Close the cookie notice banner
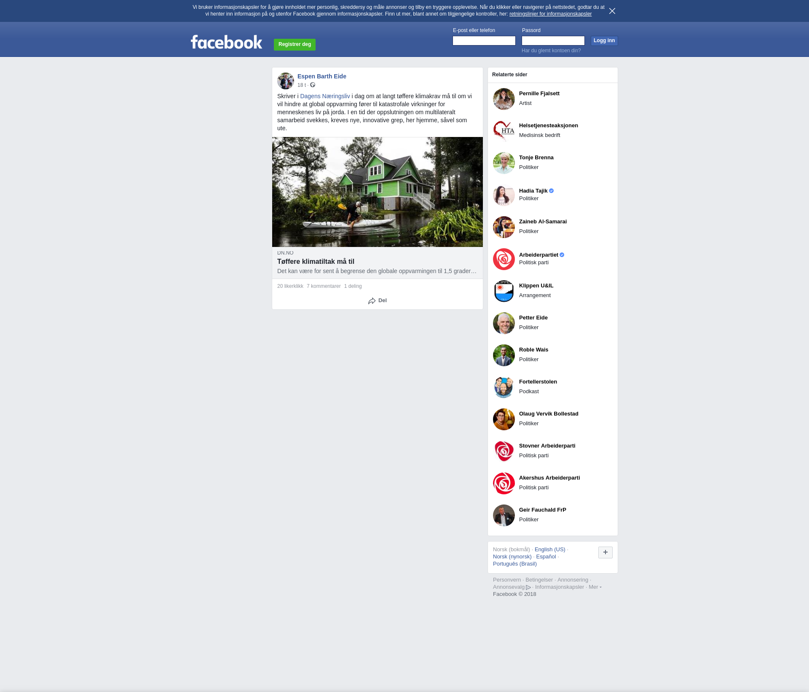 [x=612, y=11]
